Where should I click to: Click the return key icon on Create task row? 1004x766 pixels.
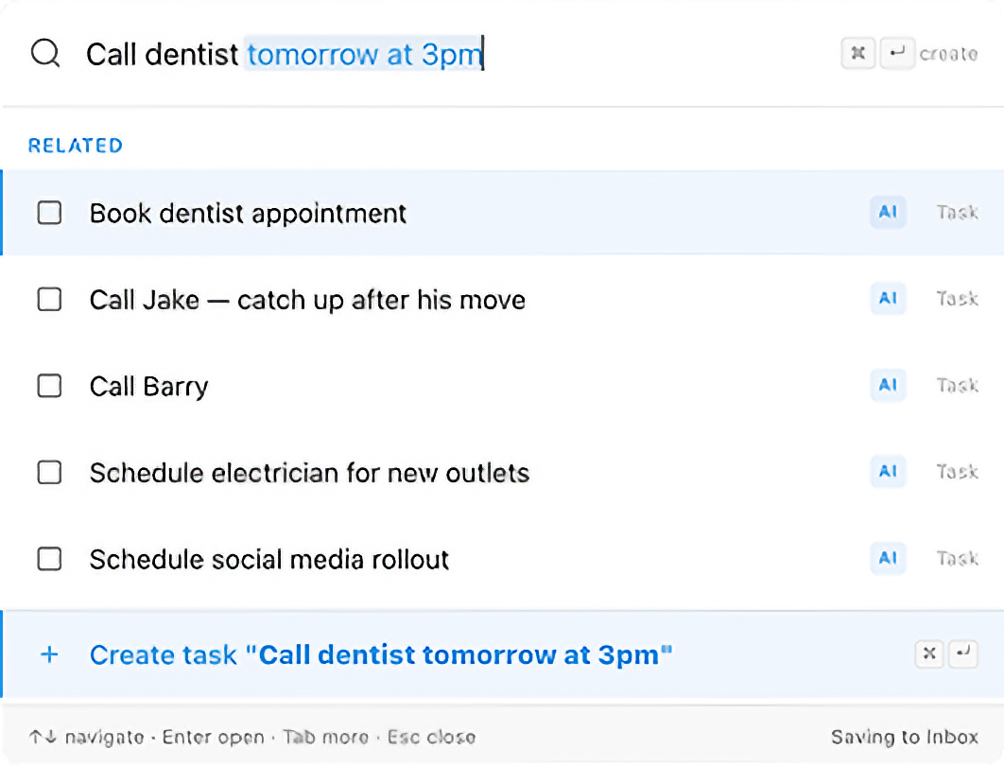tap(961, 653)
